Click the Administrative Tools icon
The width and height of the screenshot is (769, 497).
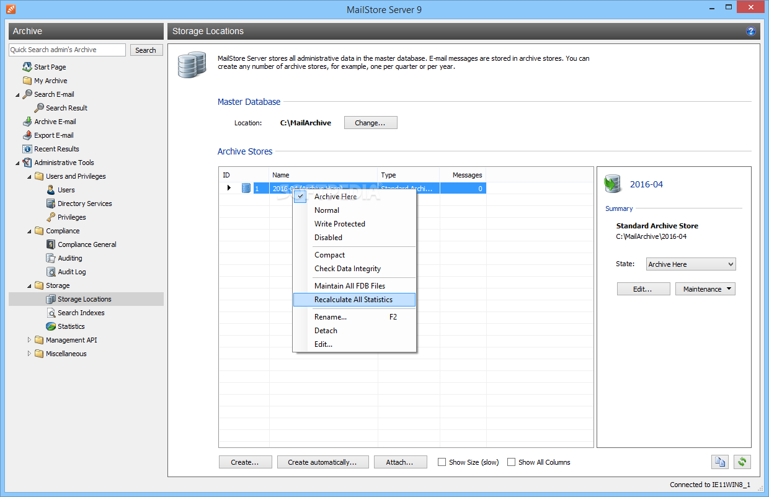tap(27, 163)
